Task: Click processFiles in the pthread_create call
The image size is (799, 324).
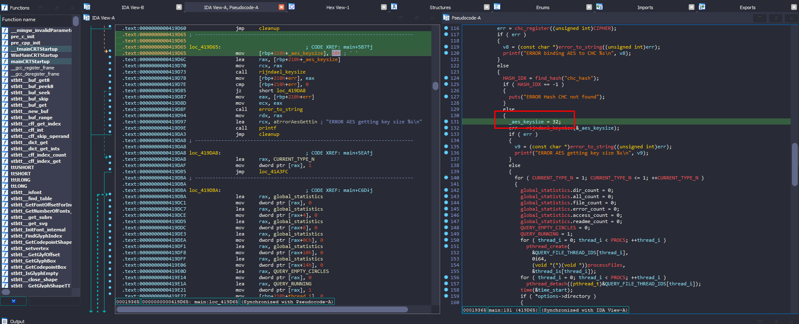Action: click(605, 265)
